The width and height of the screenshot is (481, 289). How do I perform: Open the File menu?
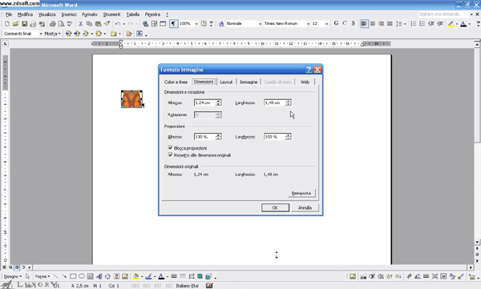pos(9,14)
